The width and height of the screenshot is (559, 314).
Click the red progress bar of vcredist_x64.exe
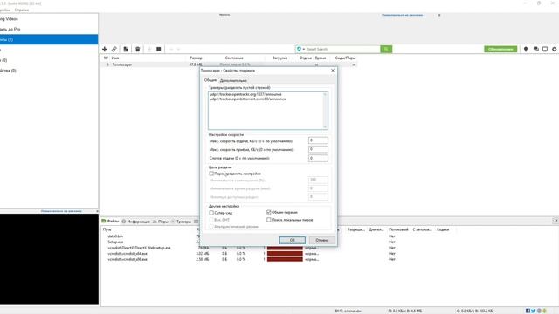pyautogui.click(x=285, y=254)
